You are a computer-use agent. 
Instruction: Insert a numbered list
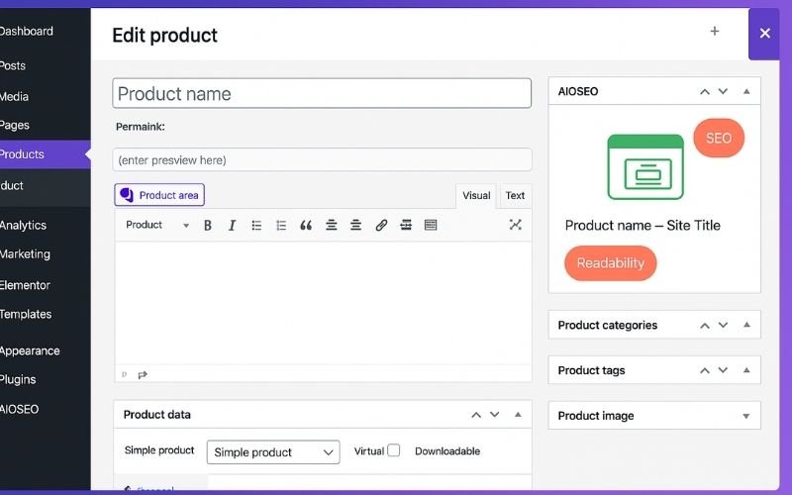(x=281, y=226)
